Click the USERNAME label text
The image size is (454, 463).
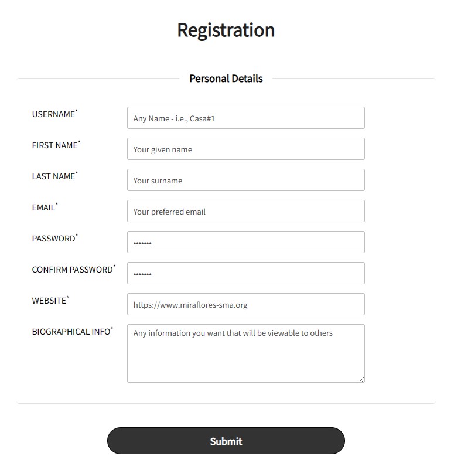point(53,114)
